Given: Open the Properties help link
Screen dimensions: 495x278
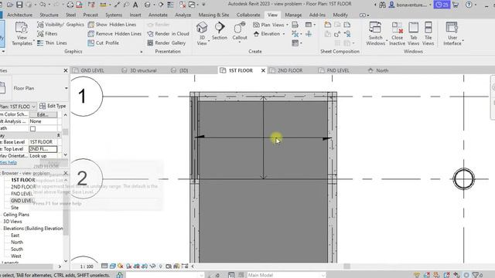Looking at the screenshot, I should (9, 162).
